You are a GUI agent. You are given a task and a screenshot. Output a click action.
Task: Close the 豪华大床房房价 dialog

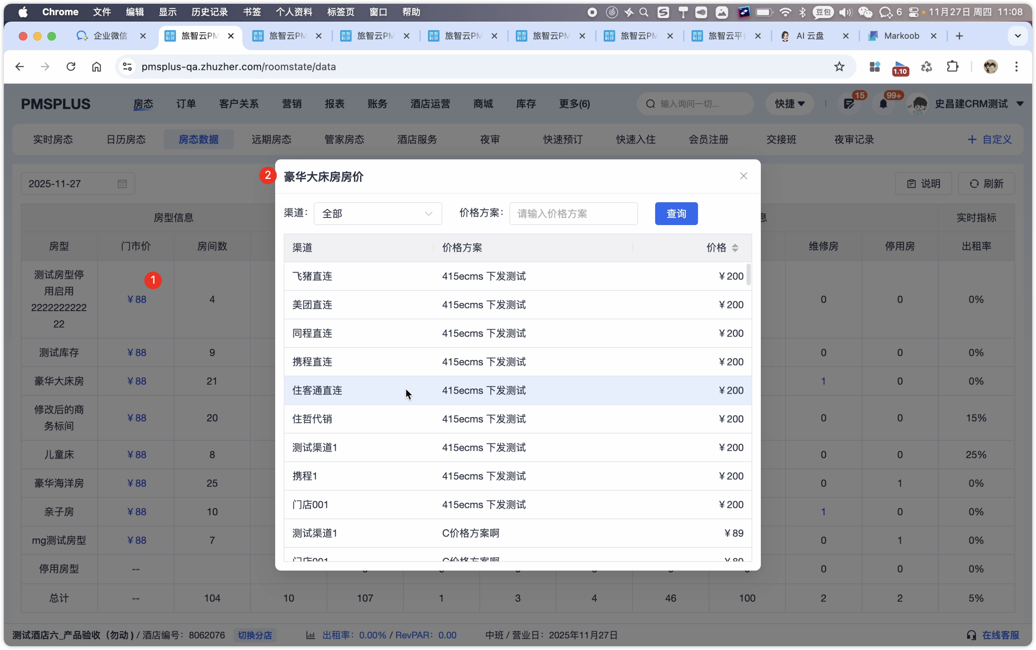743,176
